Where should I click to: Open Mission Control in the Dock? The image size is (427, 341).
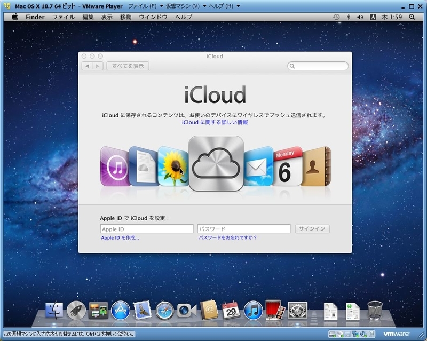coord(98,310)
